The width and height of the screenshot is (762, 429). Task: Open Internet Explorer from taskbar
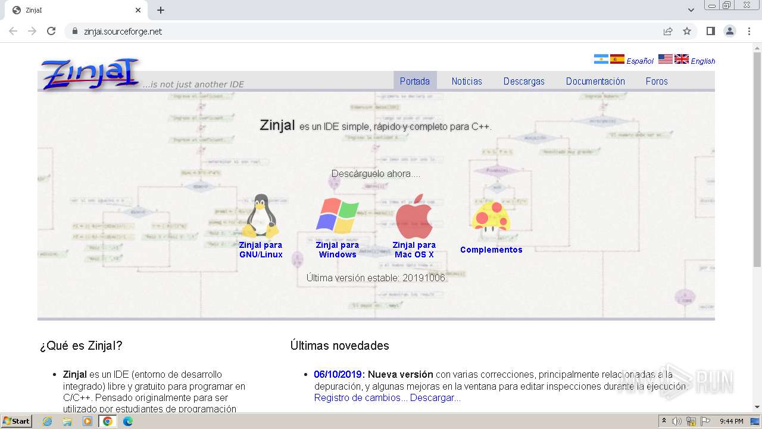(47, 421)
